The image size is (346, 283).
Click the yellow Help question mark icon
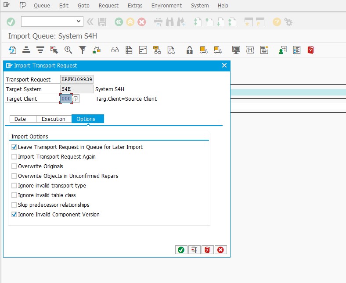[277, 22]
